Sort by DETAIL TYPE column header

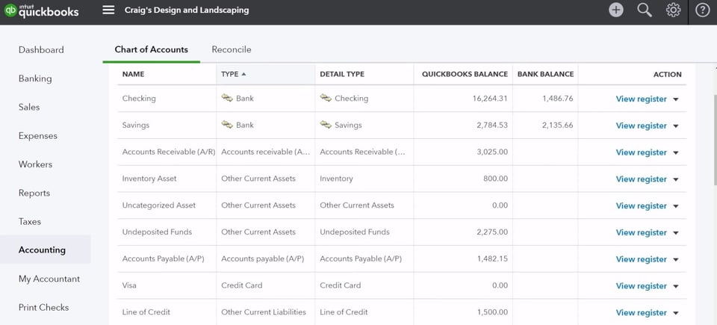(x=342, y=74)
